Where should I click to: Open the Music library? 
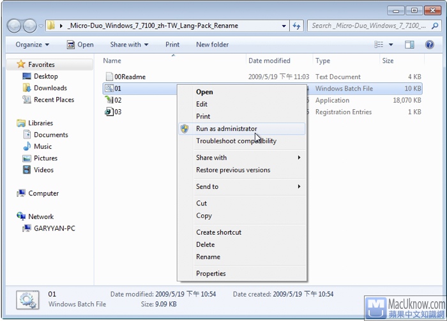click(x=43, y=146)
